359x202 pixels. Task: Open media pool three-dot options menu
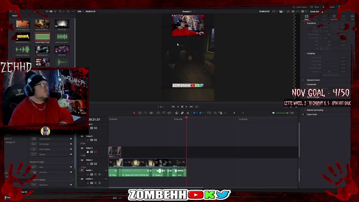point(73,12)
